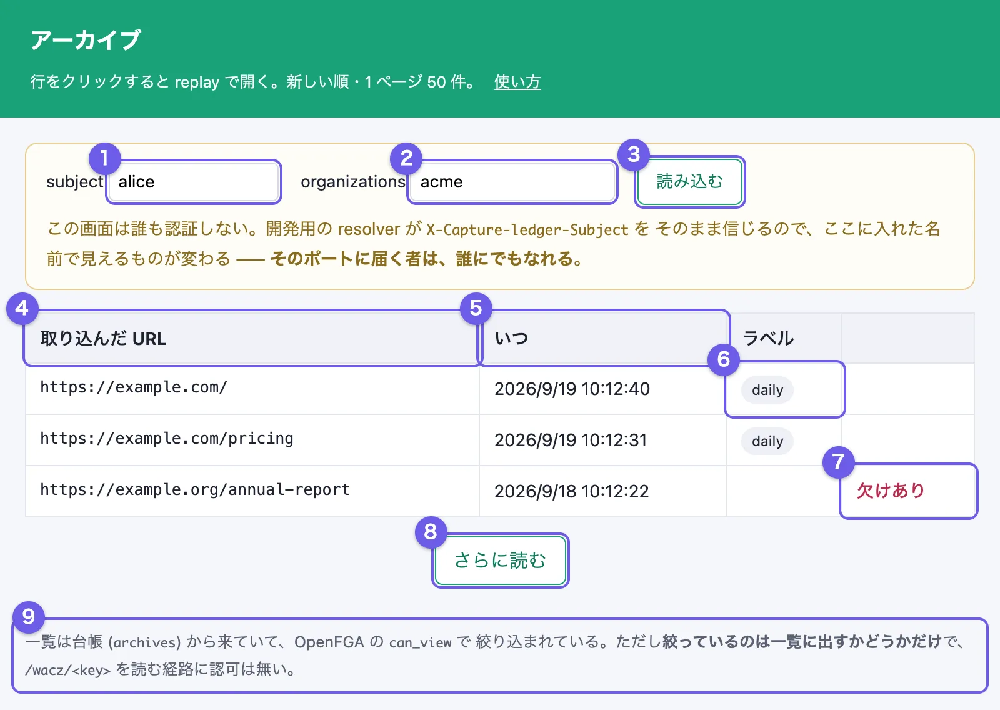The image size is (1000, 710).
Task: Open the https://example.org/annual-report archive row
Action: tap(500, 491)
